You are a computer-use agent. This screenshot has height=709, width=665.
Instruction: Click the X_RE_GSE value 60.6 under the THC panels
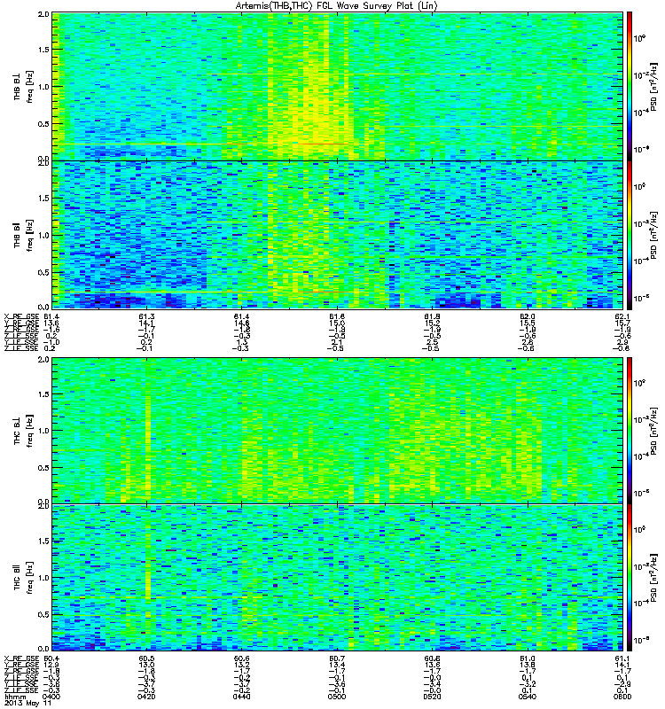point(242,658)
